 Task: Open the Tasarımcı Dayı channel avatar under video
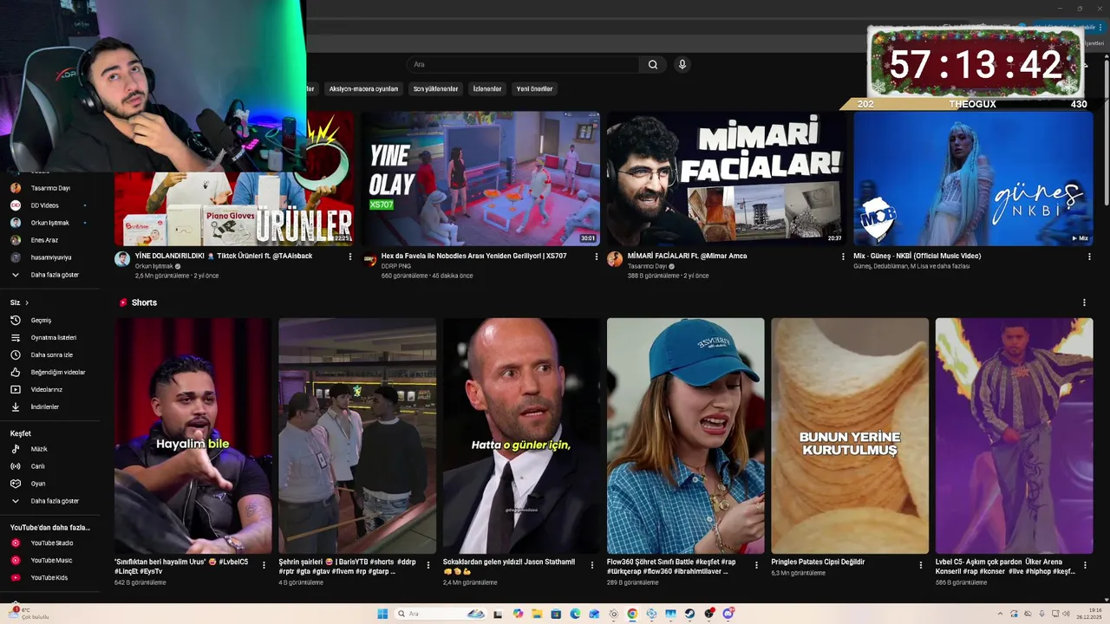point(615,259)
